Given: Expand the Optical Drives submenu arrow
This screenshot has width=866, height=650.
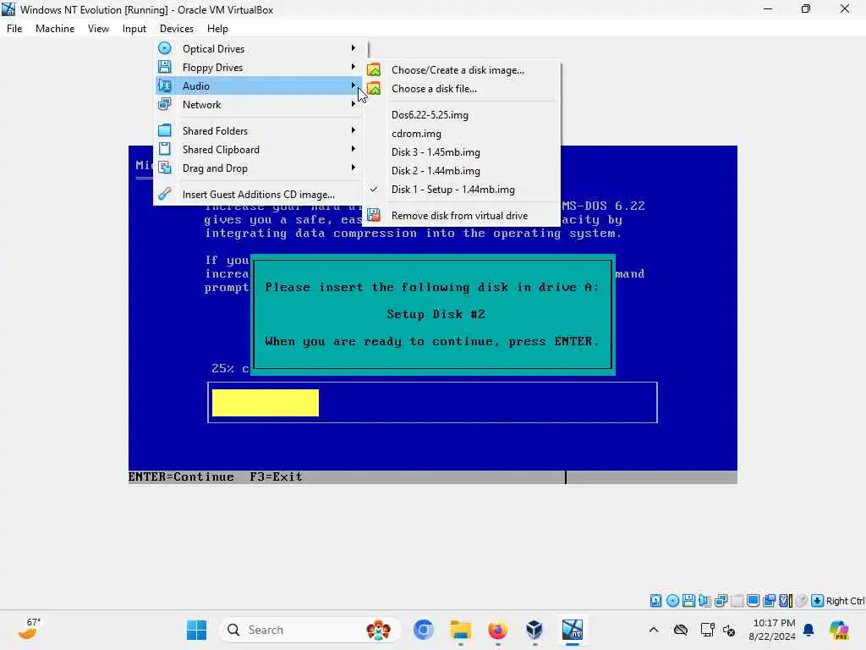Looking at the screenshot, I should click(x=354, y=48).
